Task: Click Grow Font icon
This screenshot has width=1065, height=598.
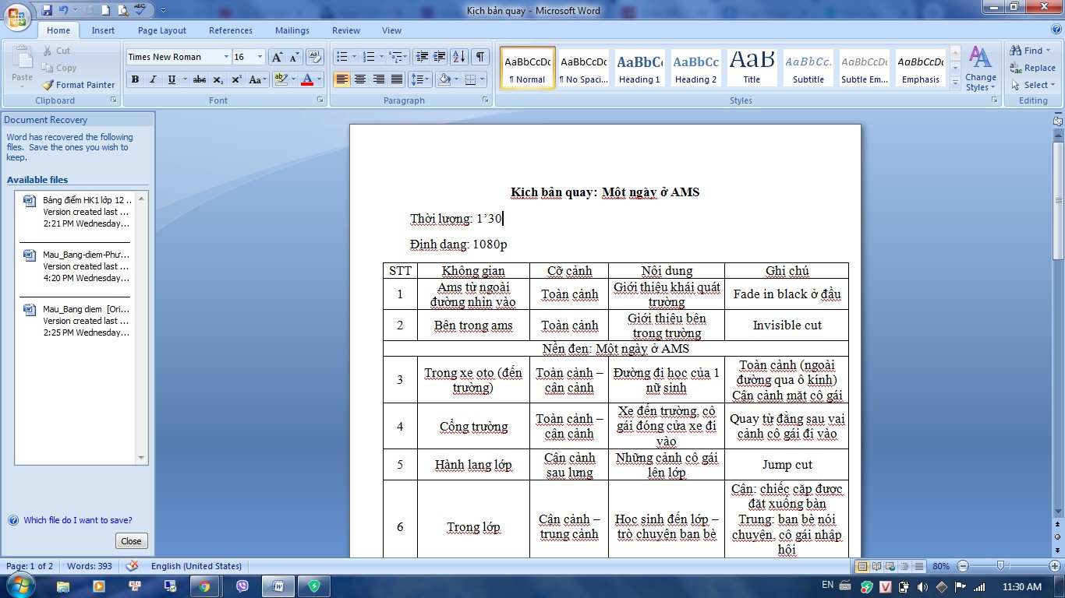Action: (x=278, y=57)
